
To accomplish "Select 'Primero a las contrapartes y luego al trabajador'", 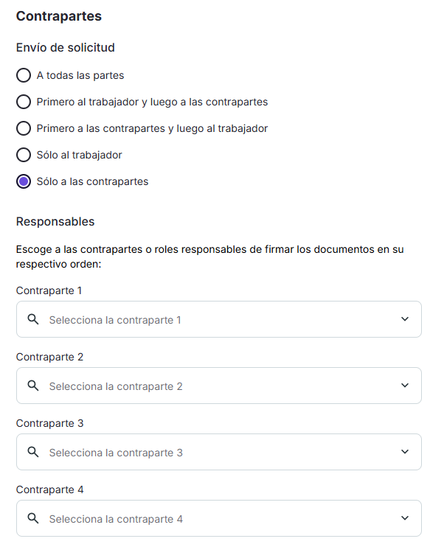I will tap(24, 128).
